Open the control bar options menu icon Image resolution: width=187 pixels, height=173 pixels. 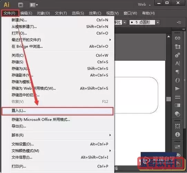click(x=179, y=22)
